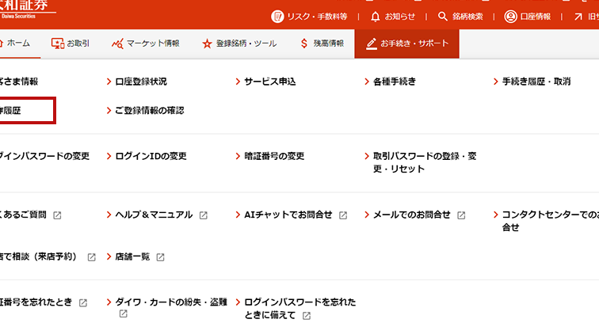This screenshot has width=599, height=323.
Task: Click the 登録銘柄・ツール star icon
Action: [207, 44]
